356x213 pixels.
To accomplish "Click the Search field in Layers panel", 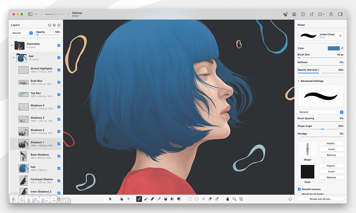I will pos(34,199).
